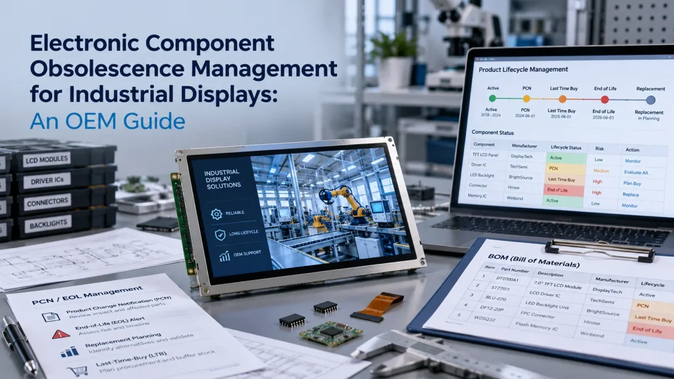
Task: Click the gear icon beside Reliable
Action: (x=216, y=214)
